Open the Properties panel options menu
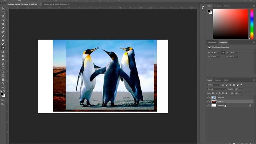 point(254,42)
